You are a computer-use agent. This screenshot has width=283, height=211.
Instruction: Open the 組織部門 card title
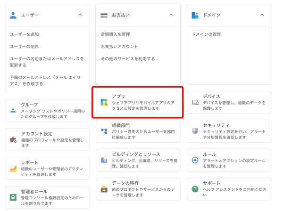tap(121, 125)
